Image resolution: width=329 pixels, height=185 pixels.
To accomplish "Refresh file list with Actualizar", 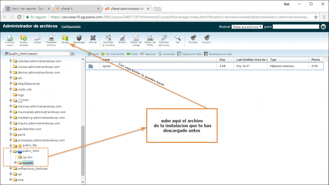I will (x=167, y=54).
